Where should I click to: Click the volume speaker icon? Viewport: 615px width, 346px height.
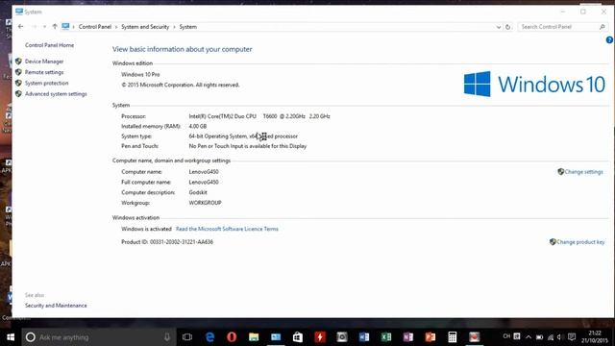coord(559,337)
